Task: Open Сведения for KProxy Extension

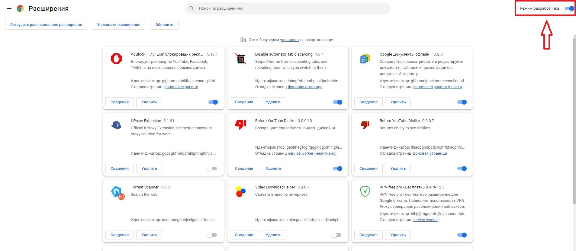Action: tap(120, 169)
